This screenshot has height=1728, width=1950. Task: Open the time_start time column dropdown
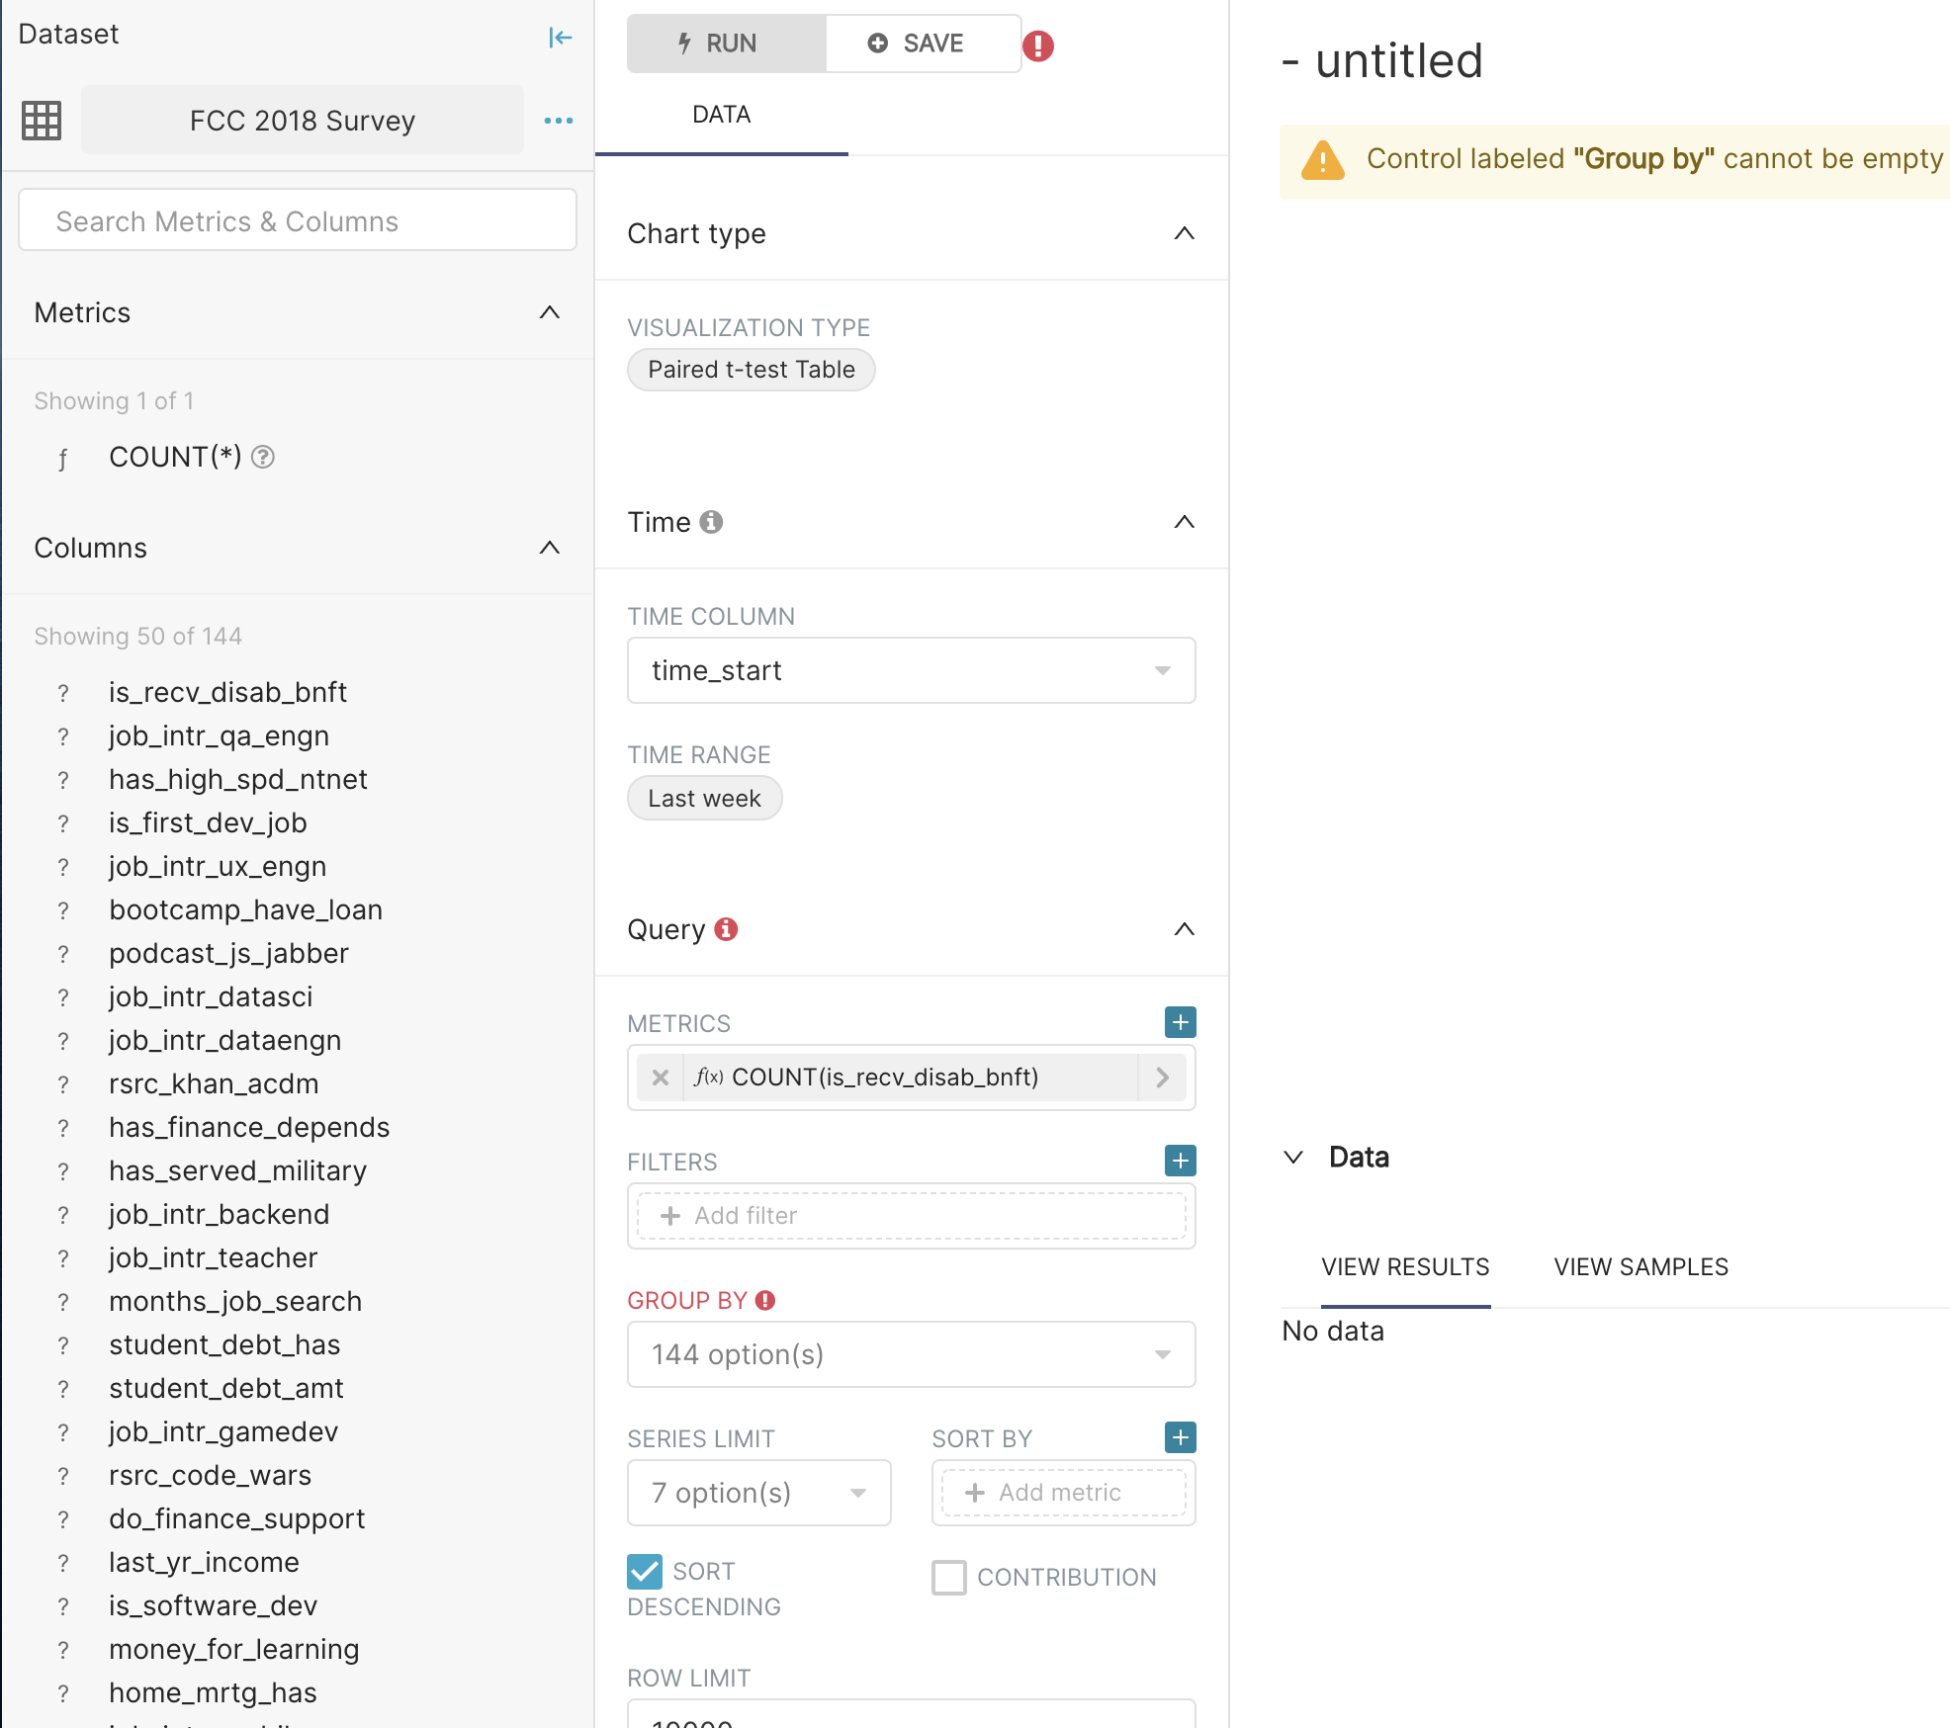[910, 670]
